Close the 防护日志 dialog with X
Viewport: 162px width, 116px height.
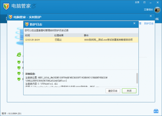[134, 24]
